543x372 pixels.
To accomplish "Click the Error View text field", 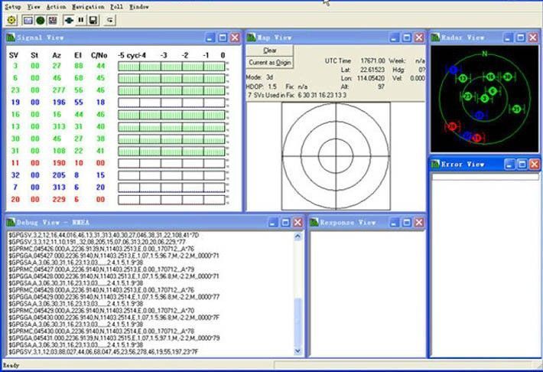I will click(484, 177).
